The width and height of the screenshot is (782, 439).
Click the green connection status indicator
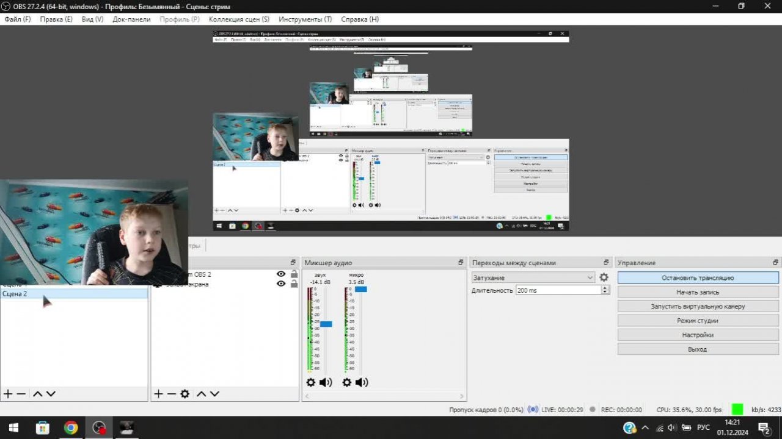point(737,409)
